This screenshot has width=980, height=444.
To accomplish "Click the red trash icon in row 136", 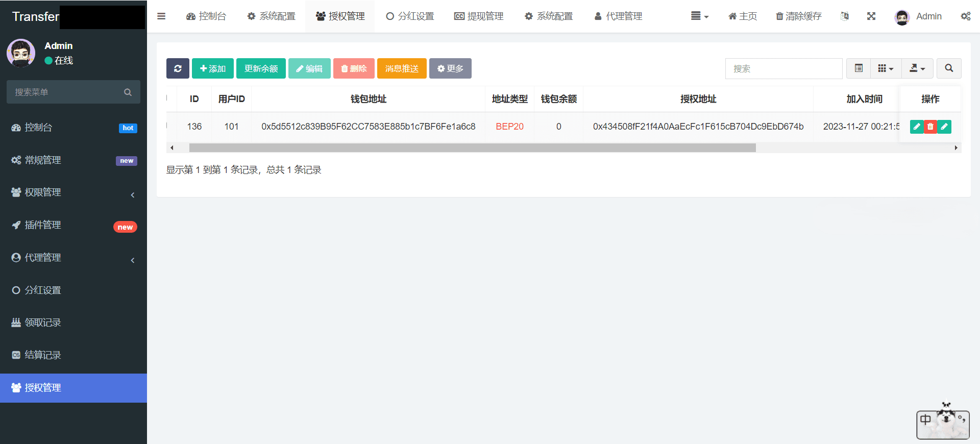I will point(930,127).
